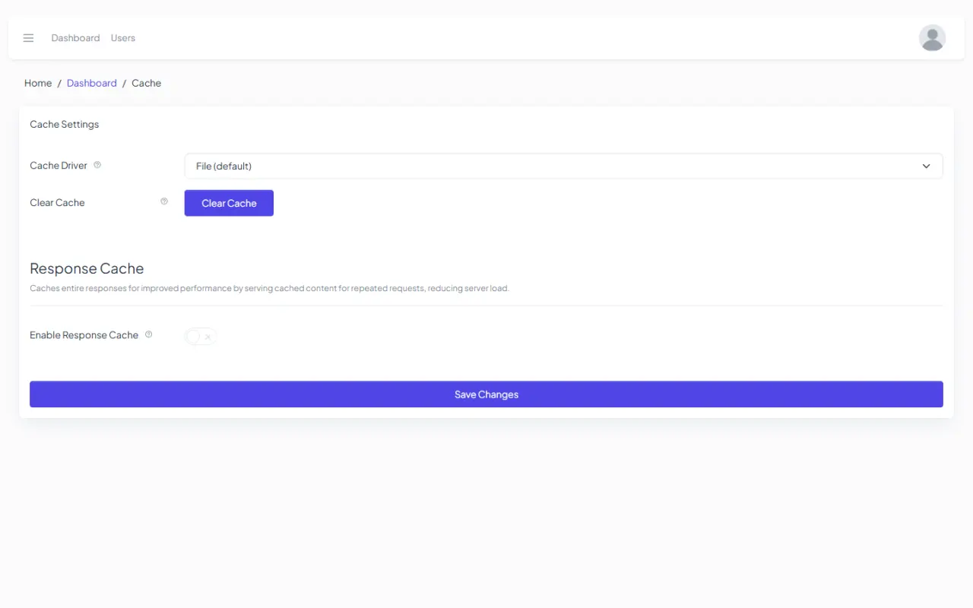Click the Cache Driver label
The height and width of the screenshot is (608, 973).
59,165
